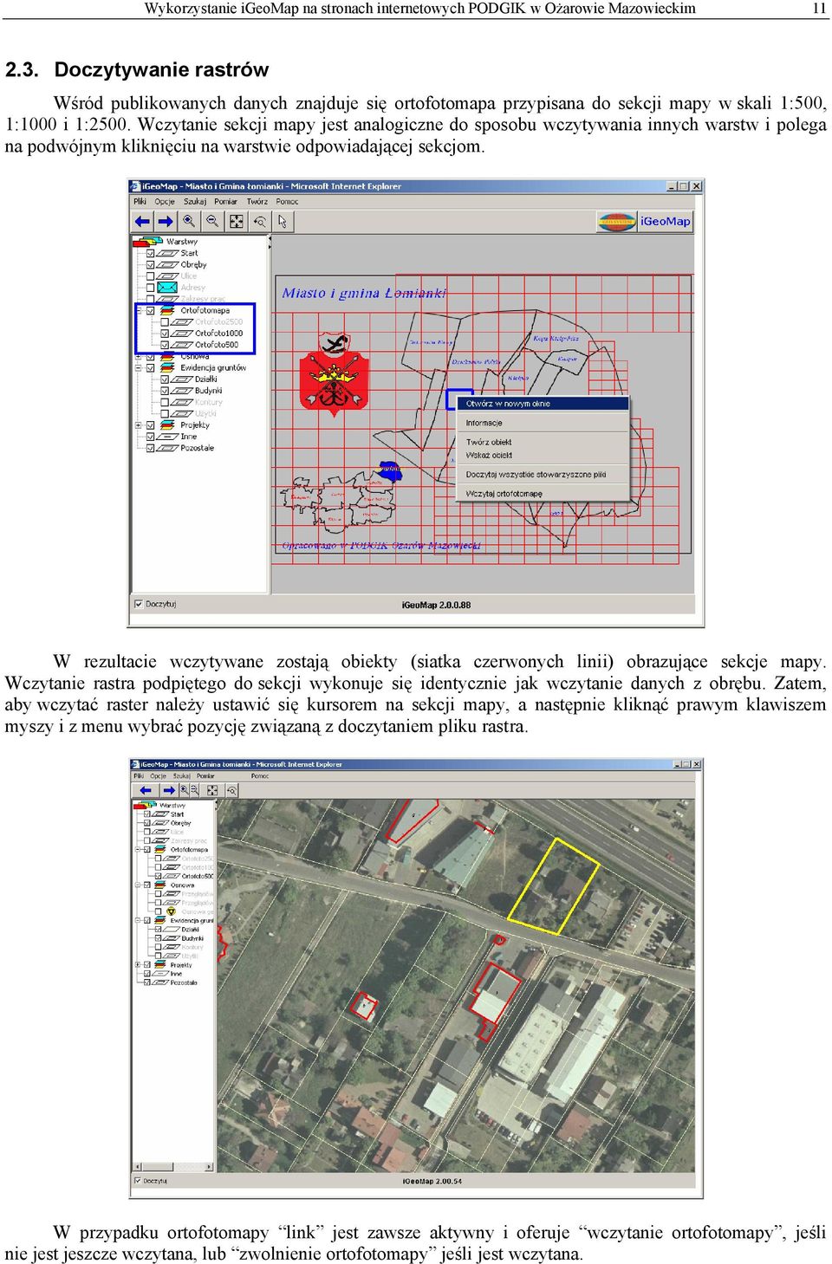Enable the Ulice layer checkbox in red-grid map window
832x1264 pixels.
click(151, 276)
